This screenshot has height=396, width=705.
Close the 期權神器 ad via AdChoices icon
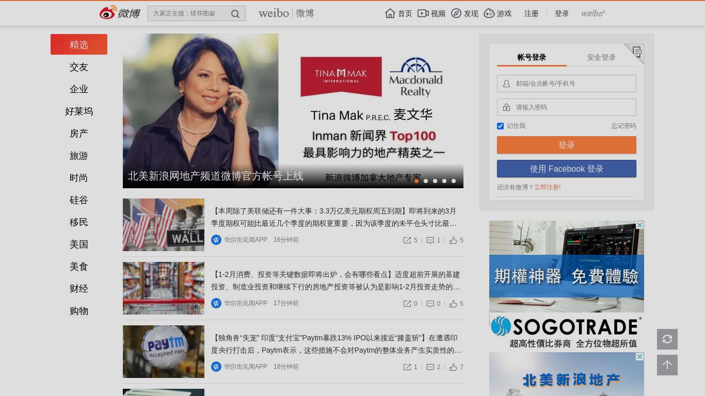pos(639,225)
